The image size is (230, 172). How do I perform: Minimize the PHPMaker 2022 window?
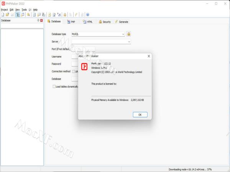tap(207, 3)
